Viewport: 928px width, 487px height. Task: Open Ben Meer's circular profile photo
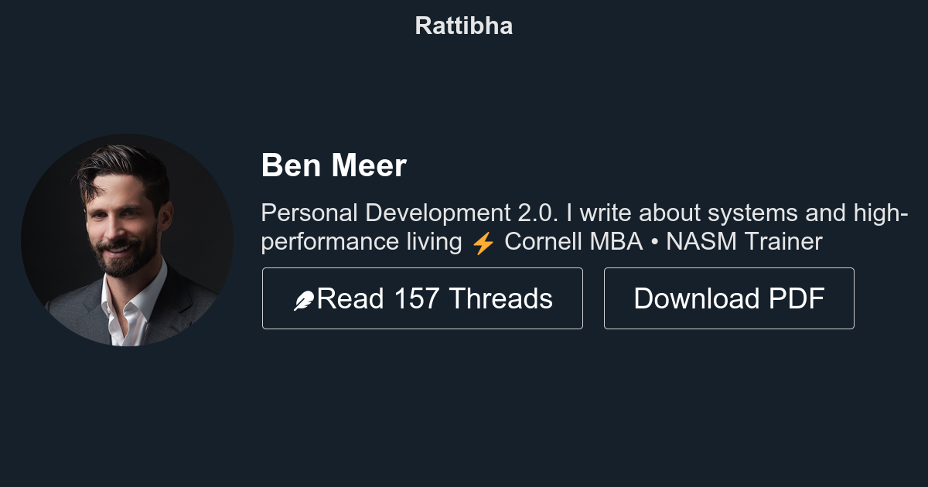click(x=127, y=240)
